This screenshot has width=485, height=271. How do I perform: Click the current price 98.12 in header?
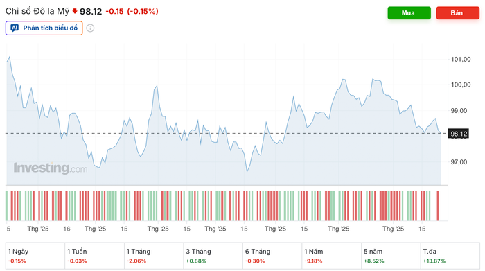91,12
